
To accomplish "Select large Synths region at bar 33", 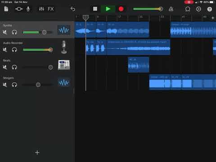I will pyautogui.click(x=193, y=29).
